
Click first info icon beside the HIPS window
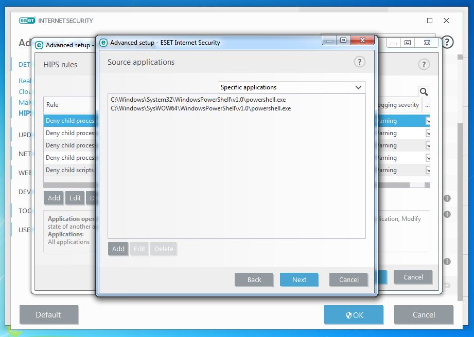point(447,198)
